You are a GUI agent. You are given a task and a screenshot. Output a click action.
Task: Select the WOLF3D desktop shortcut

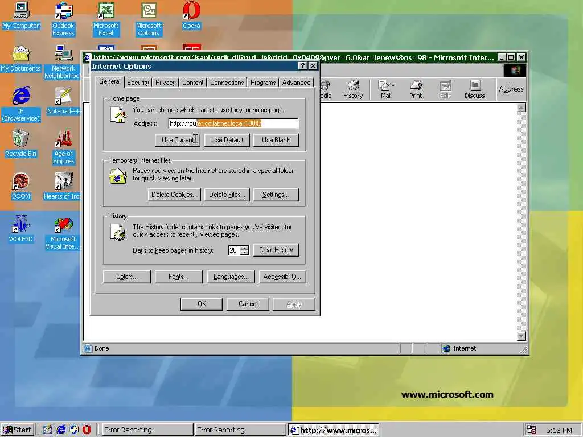(21, 229)
